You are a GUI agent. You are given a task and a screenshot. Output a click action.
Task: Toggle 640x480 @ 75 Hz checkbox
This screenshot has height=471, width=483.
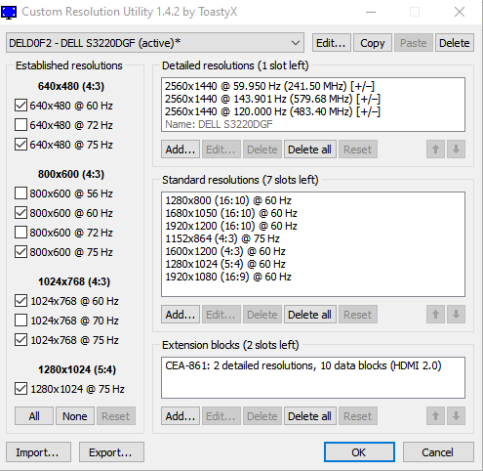pyautogui.click(x=20, y=145)
